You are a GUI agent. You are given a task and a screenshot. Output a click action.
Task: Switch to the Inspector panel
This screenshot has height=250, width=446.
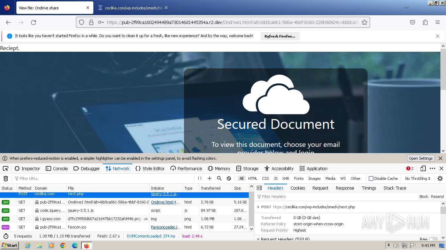coord(27,168)
